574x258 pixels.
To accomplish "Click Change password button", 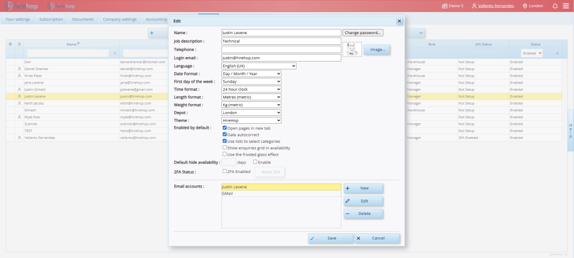I will click(x=363, y=32).
